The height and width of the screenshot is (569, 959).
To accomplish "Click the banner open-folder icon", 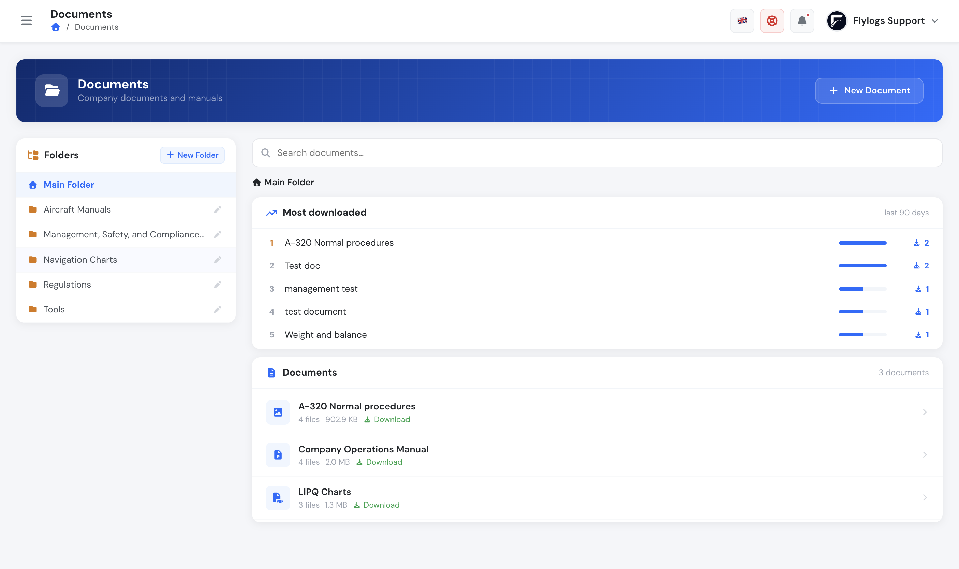I will (x=52, y=90).
